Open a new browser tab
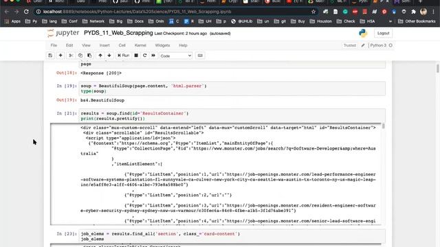 420,1
